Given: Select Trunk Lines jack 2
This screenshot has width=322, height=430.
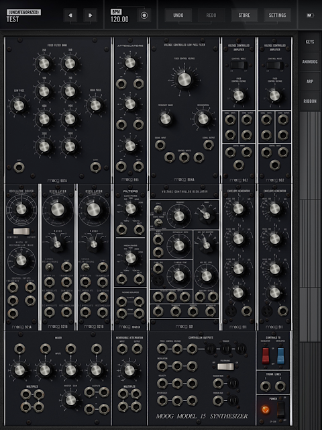Looking at the screenshot, I should point(280,386).
